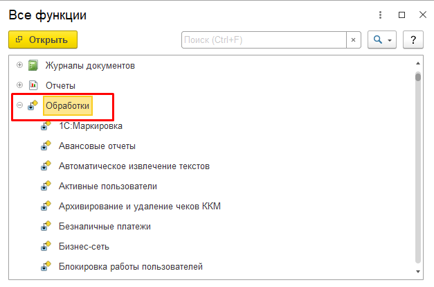
Task: Select Безналичные платежи item
Action: pyautogui.click(x=105, y=226)
